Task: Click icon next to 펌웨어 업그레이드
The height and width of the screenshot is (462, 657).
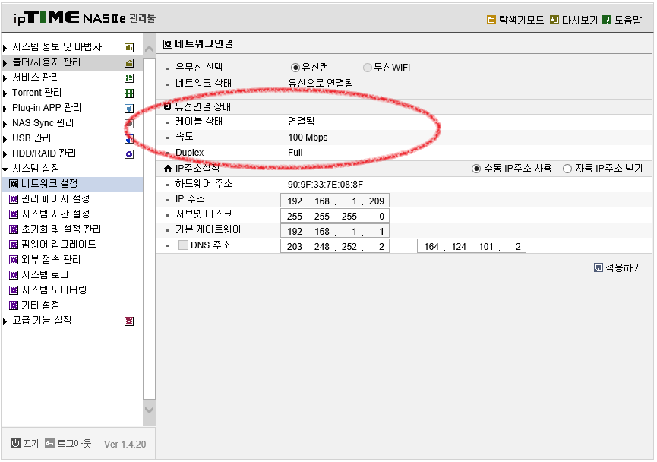Action: click(14, 245)
